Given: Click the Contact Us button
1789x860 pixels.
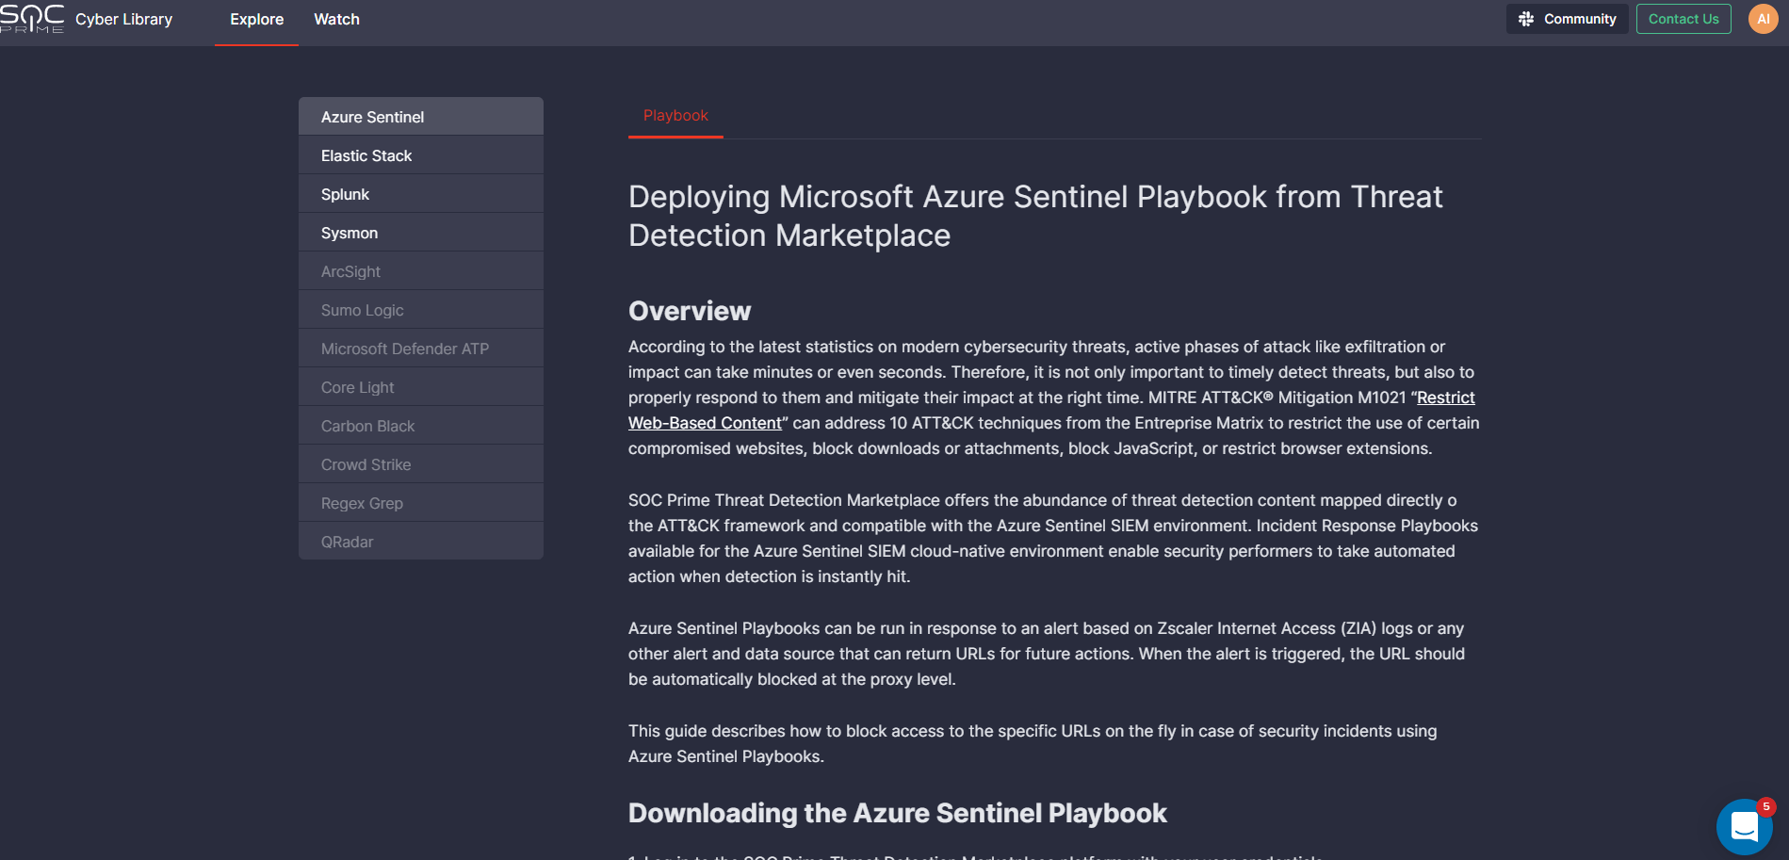Looking at the screenshot, I should pyautogui.click(x=1683, y=18).
